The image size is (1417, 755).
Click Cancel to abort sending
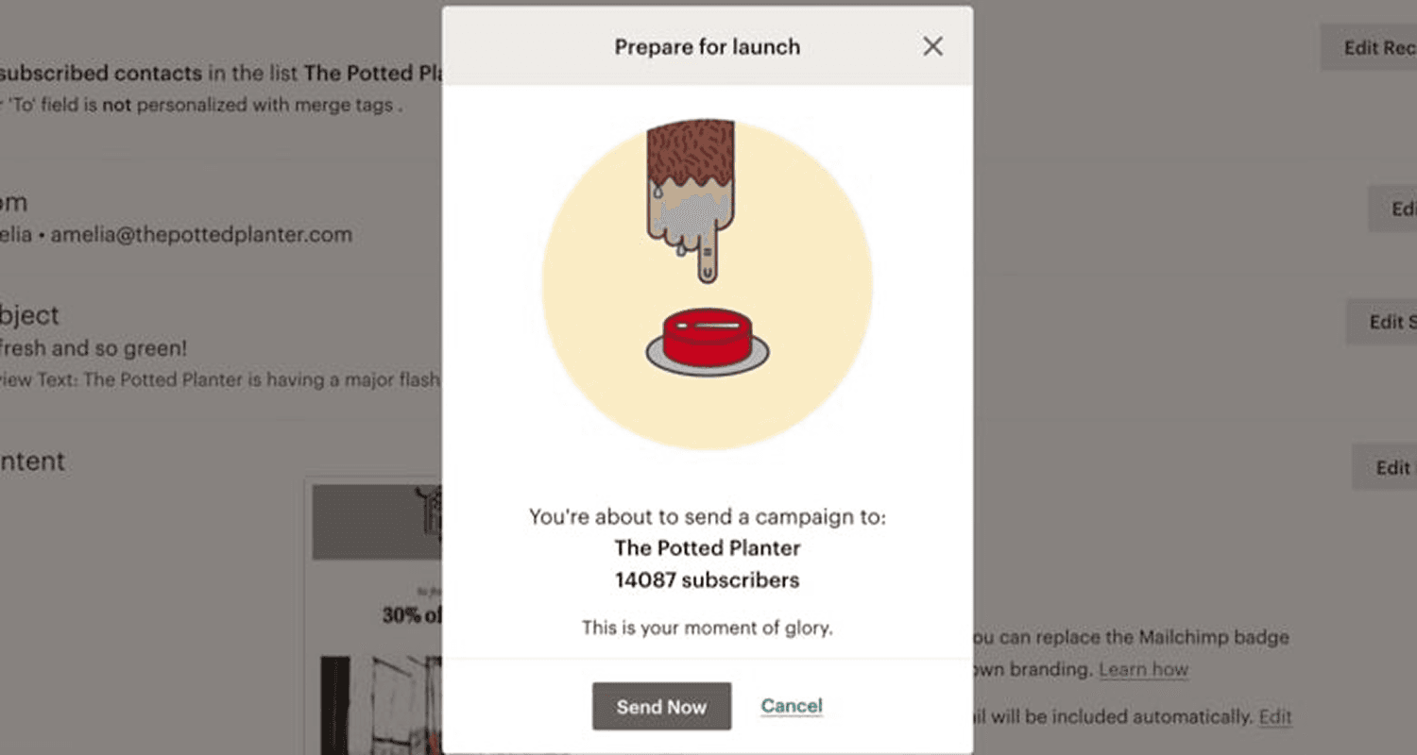click(791, 706)
